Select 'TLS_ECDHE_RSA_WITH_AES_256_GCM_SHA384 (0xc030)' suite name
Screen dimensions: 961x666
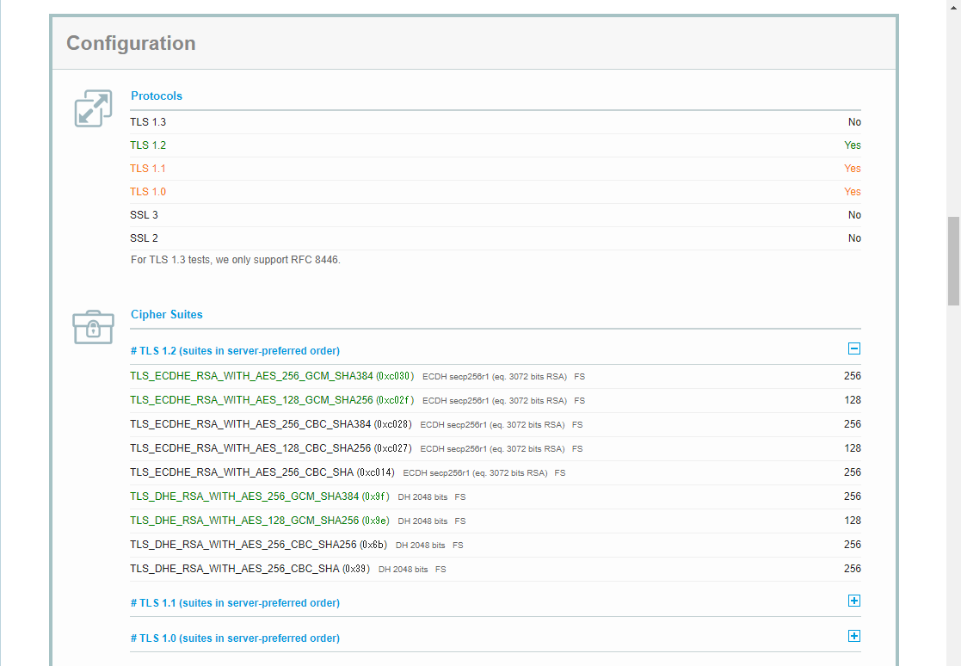click(272, 375)
